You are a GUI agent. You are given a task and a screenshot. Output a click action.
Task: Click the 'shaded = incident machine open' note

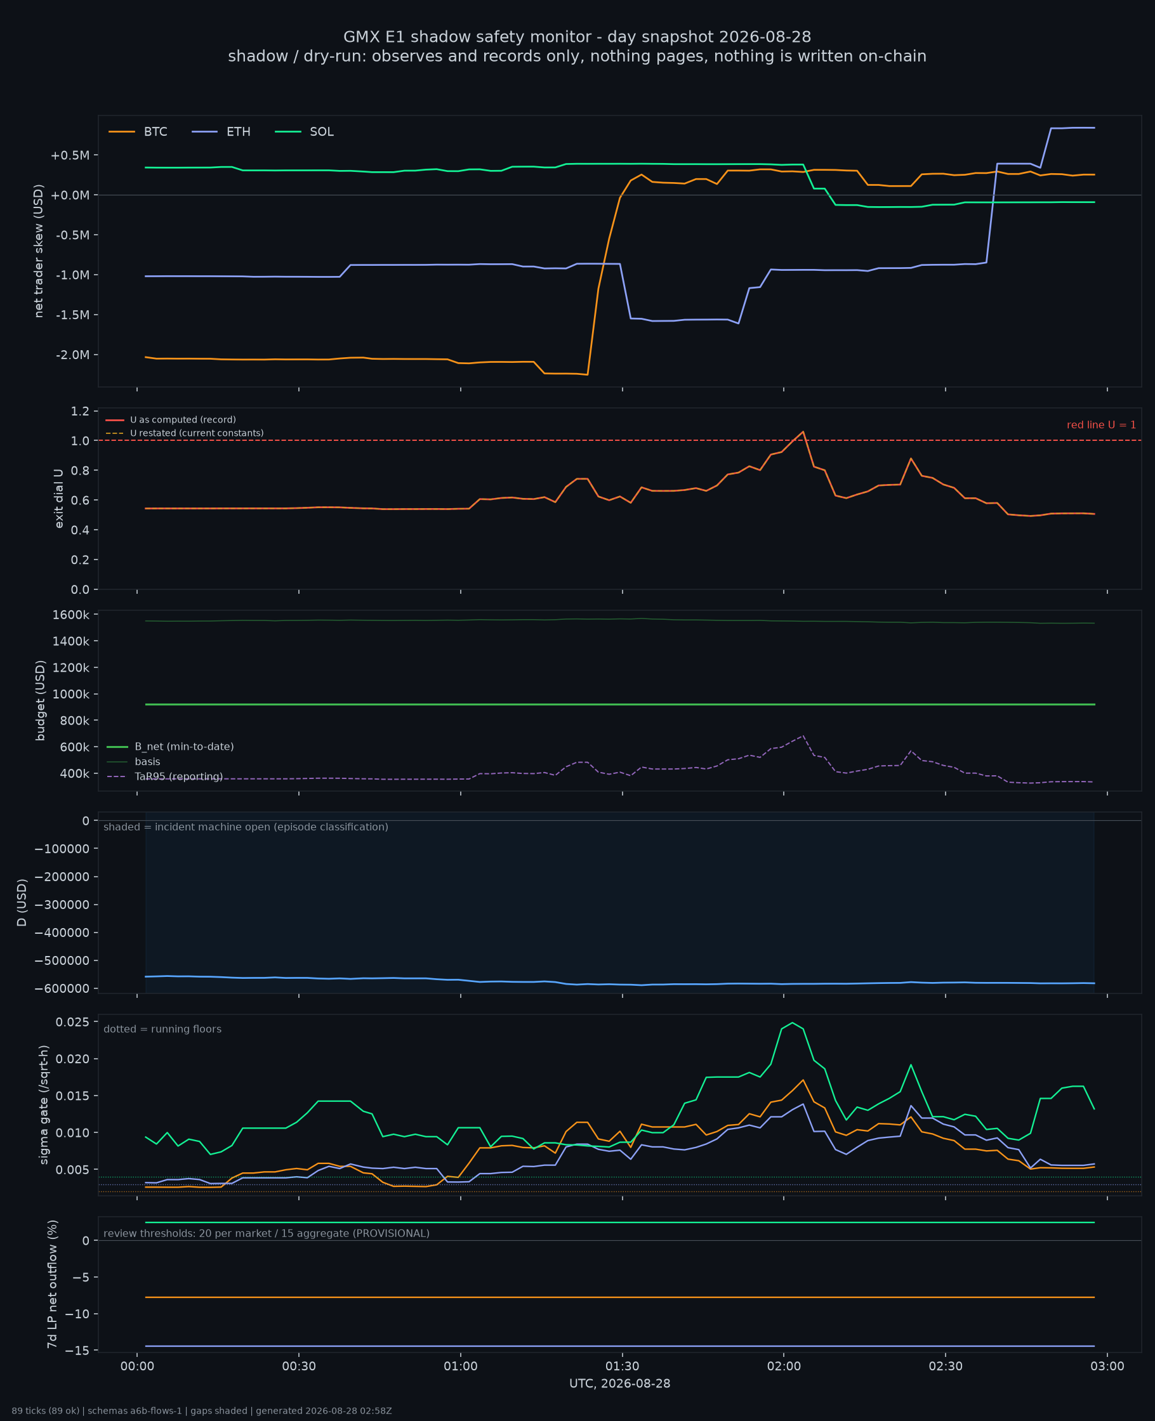tap(246, 827)
